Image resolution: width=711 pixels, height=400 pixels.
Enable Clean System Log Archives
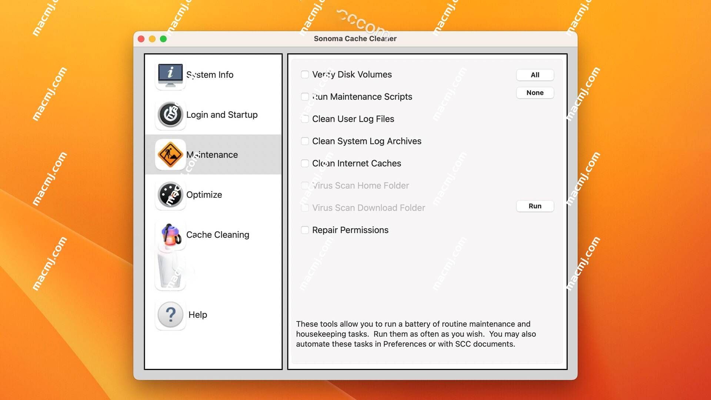[x=305, y=141]
